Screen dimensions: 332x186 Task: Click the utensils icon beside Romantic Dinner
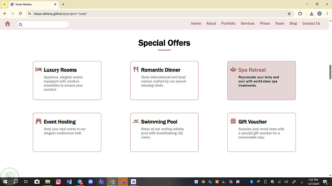coord(136,69)
